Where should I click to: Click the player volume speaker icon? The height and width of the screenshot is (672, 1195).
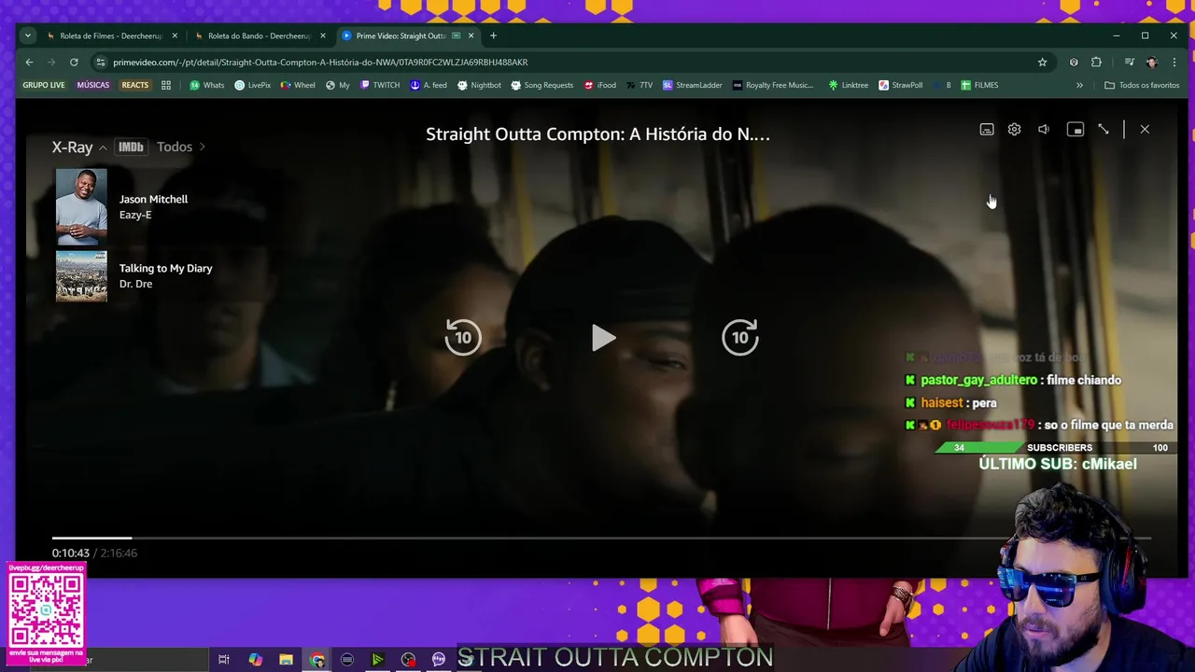coord(1044,130)
